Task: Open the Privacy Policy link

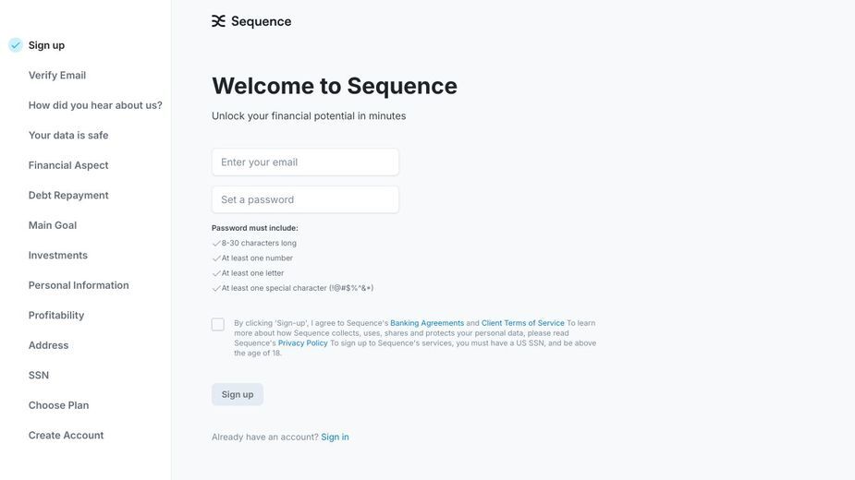Action: click(x=302, y=343)
